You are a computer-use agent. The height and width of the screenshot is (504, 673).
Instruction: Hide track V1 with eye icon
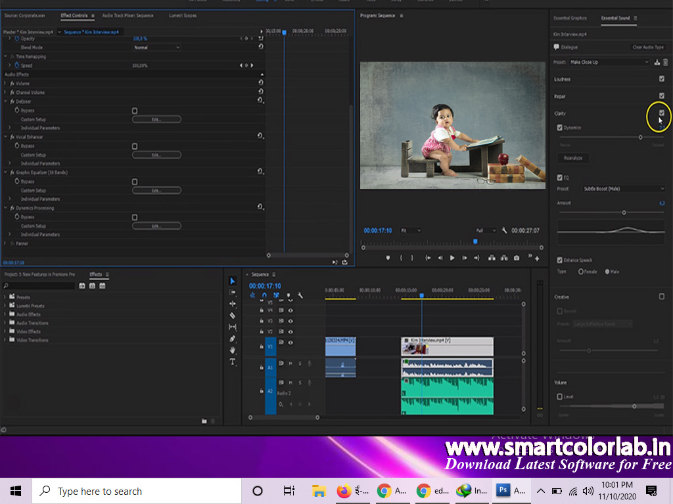[x=290, y=342]
